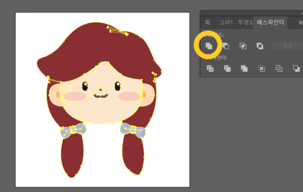Select the Intersect shape mode icon
The height and width of the screenshot is (192, 303).
pos(243,46)
